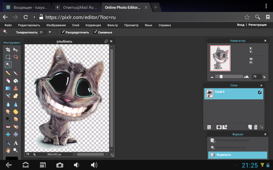
Task: Open the Просмотр menu
Action: pyautogui.click(x=131, y=25)
